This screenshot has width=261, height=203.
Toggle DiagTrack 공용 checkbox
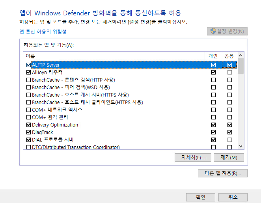click(229, 132)
